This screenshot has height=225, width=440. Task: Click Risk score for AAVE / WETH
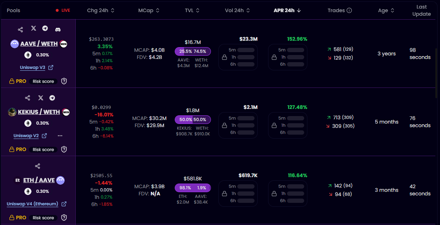(x=43, y=81)
